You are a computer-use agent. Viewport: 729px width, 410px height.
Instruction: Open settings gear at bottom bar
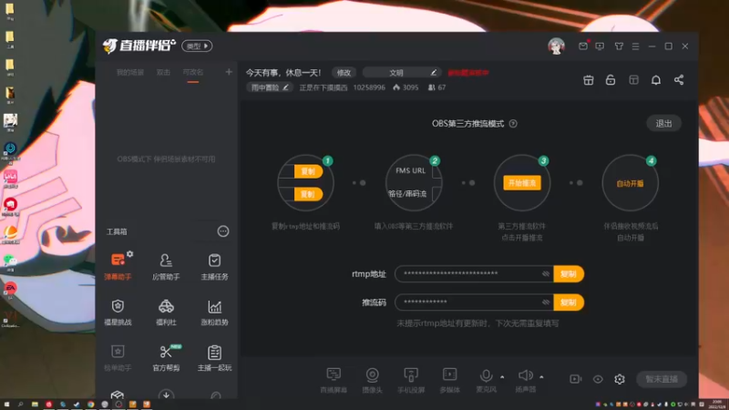click(x=620, y=379)
